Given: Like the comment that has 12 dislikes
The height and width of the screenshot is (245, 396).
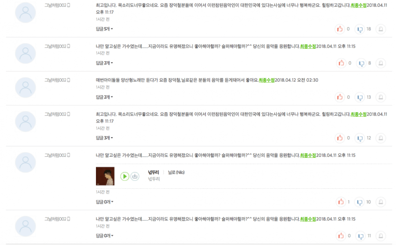Looking at the screenshot, I should [x=340, y=138].
